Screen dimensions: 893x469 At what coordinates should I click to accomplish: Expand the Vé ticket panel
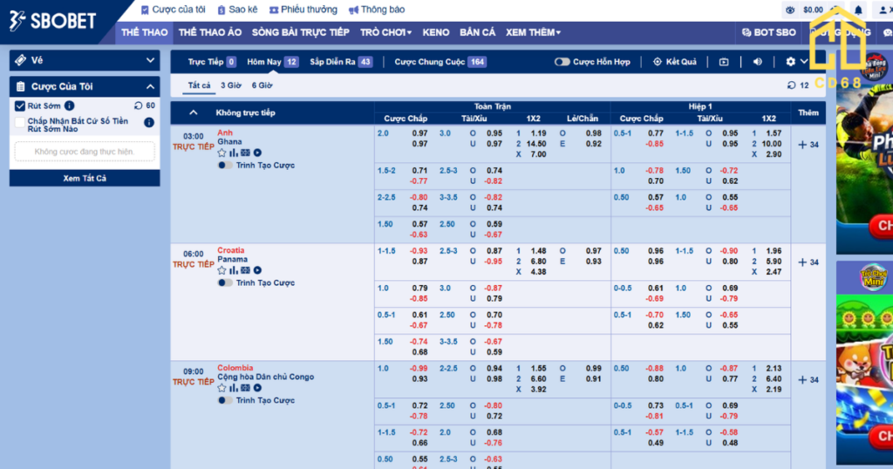coord(85,60)
